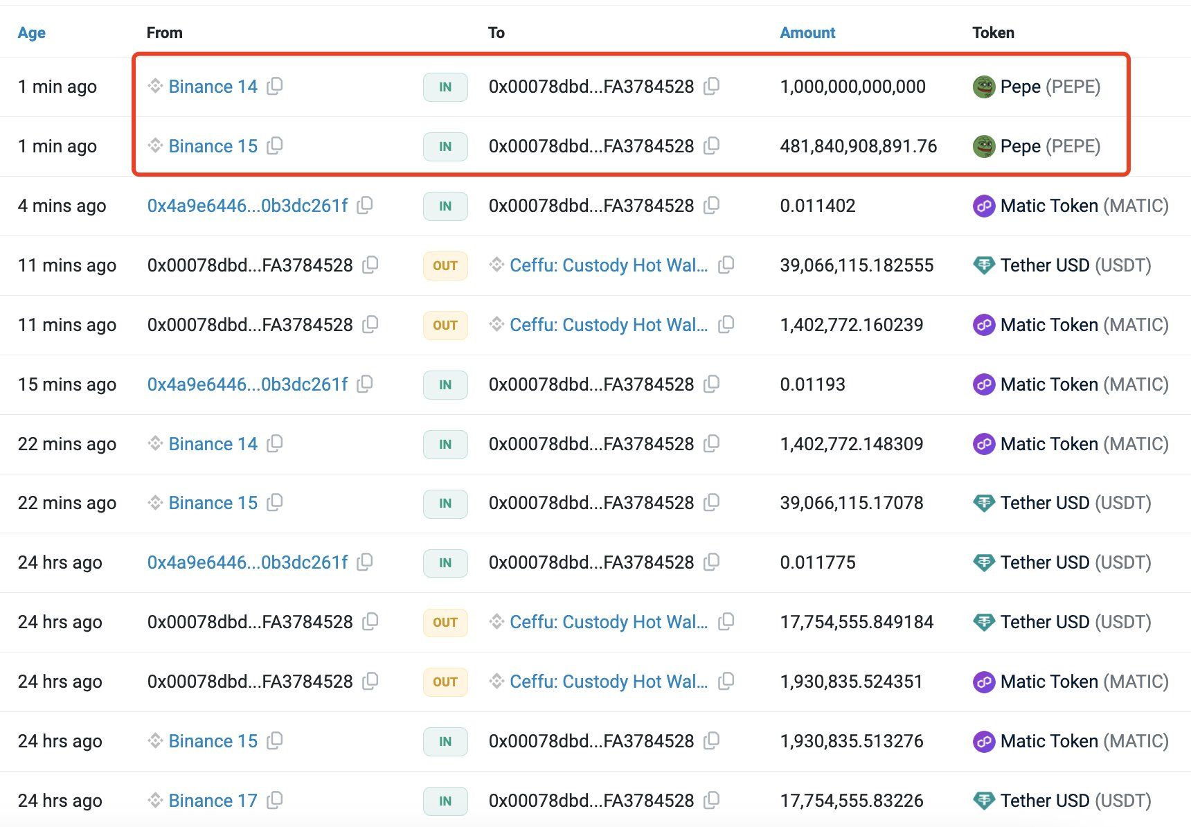Viewport: 1191px width, 827px height.
Task: Select the '15 mins ago' age cell
Action: tap(67, 384)
